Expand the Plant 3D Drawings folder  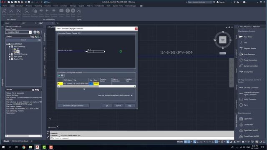pyautogui.click(x=10, y=54)
